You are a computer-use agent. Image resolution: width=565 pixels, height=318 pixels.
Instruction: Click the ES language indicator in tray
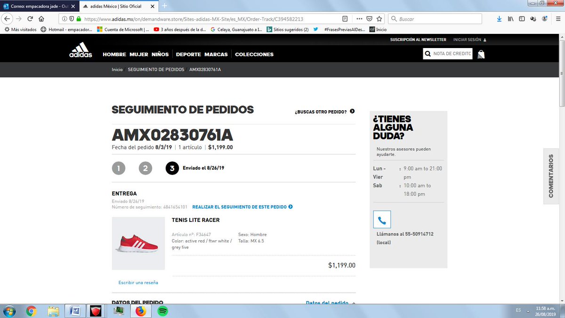(518, 310)
